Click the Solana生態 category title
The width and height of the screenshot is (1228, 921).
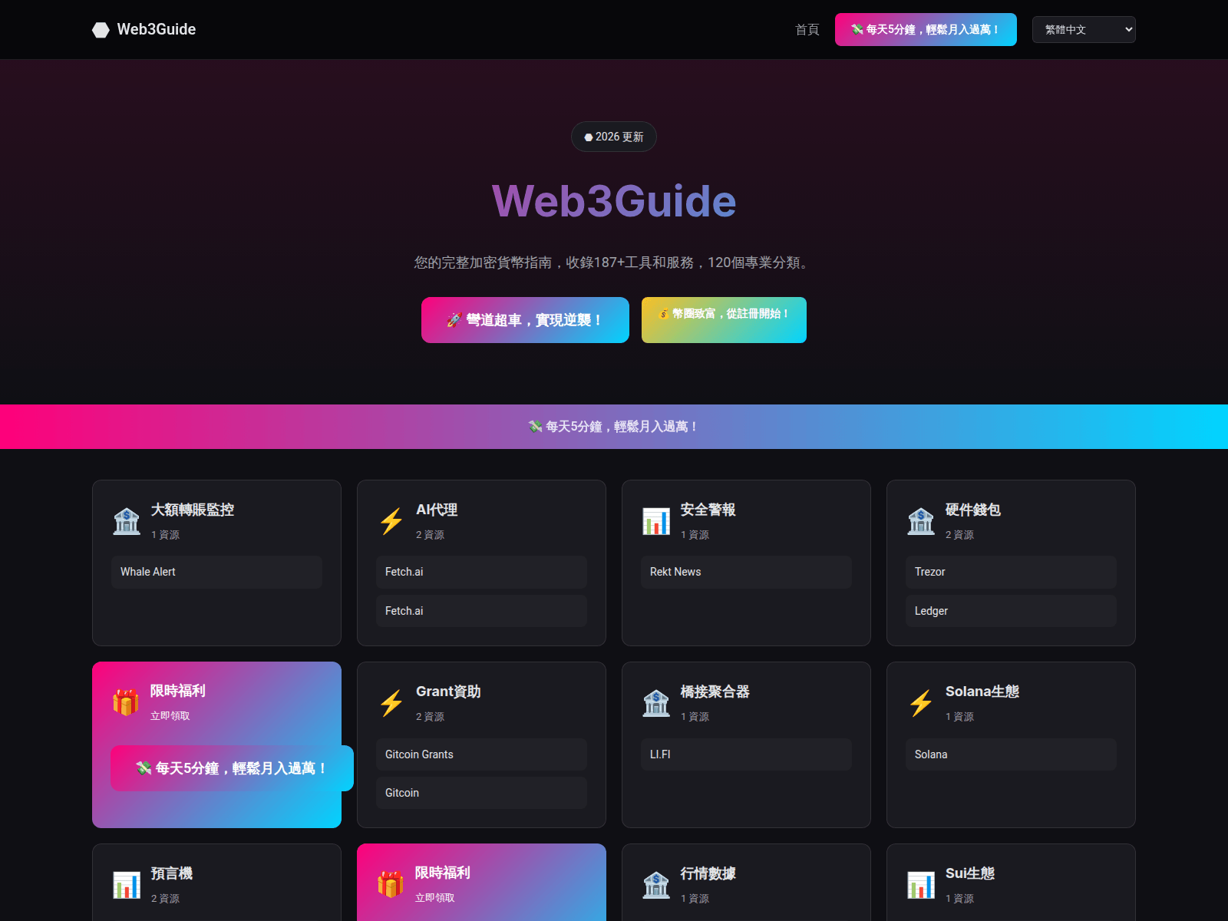(982, 692)
